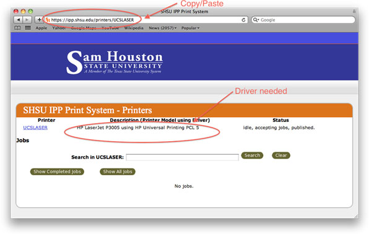Screen dimensions: 369x234
Task: Open the UCSLASER printer link
Action: point(35,128)
